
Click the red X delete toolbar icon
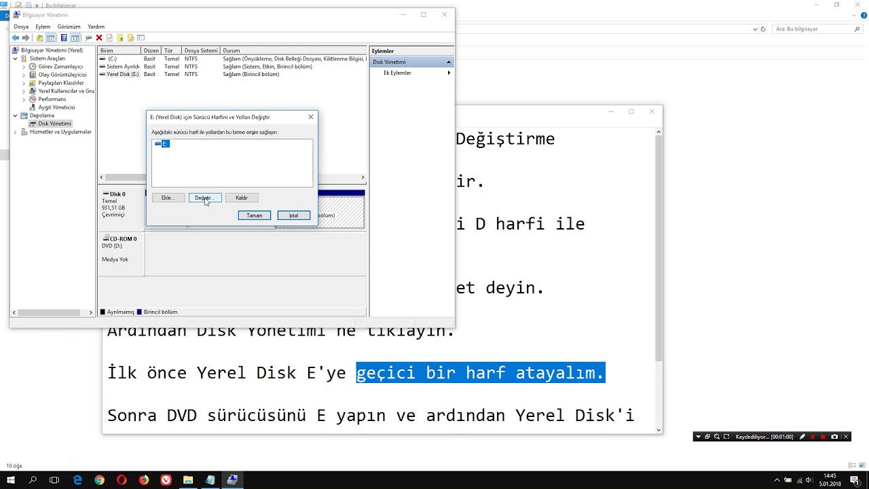(x=99, y=38)
